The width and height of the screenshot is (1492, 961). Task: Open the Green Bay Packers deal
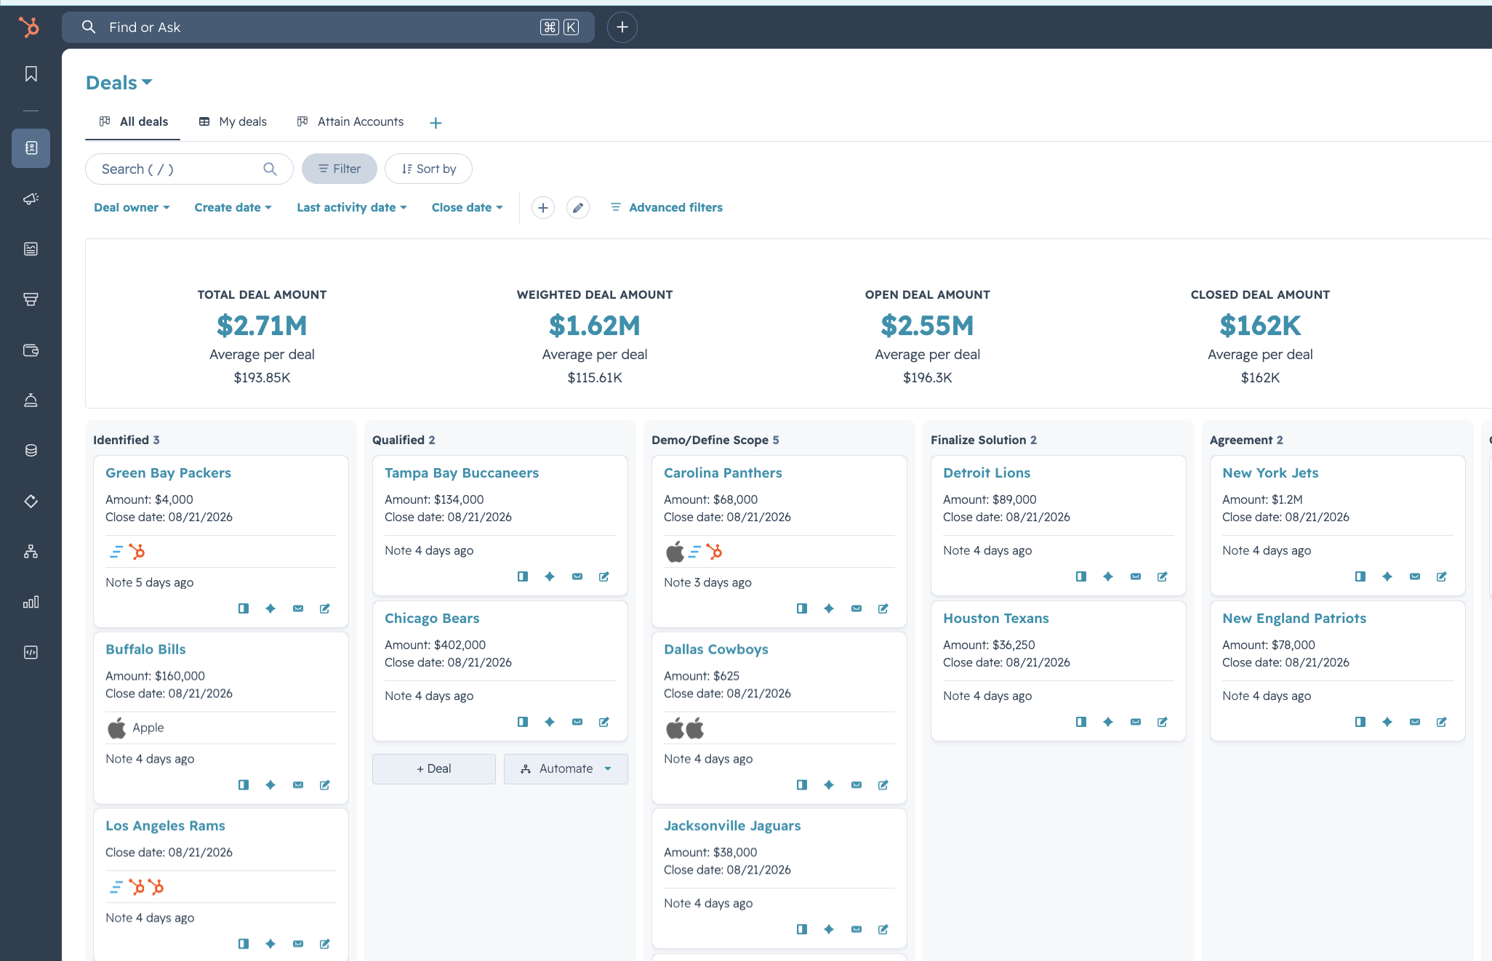pyautogui.click(x=168, y=473)
